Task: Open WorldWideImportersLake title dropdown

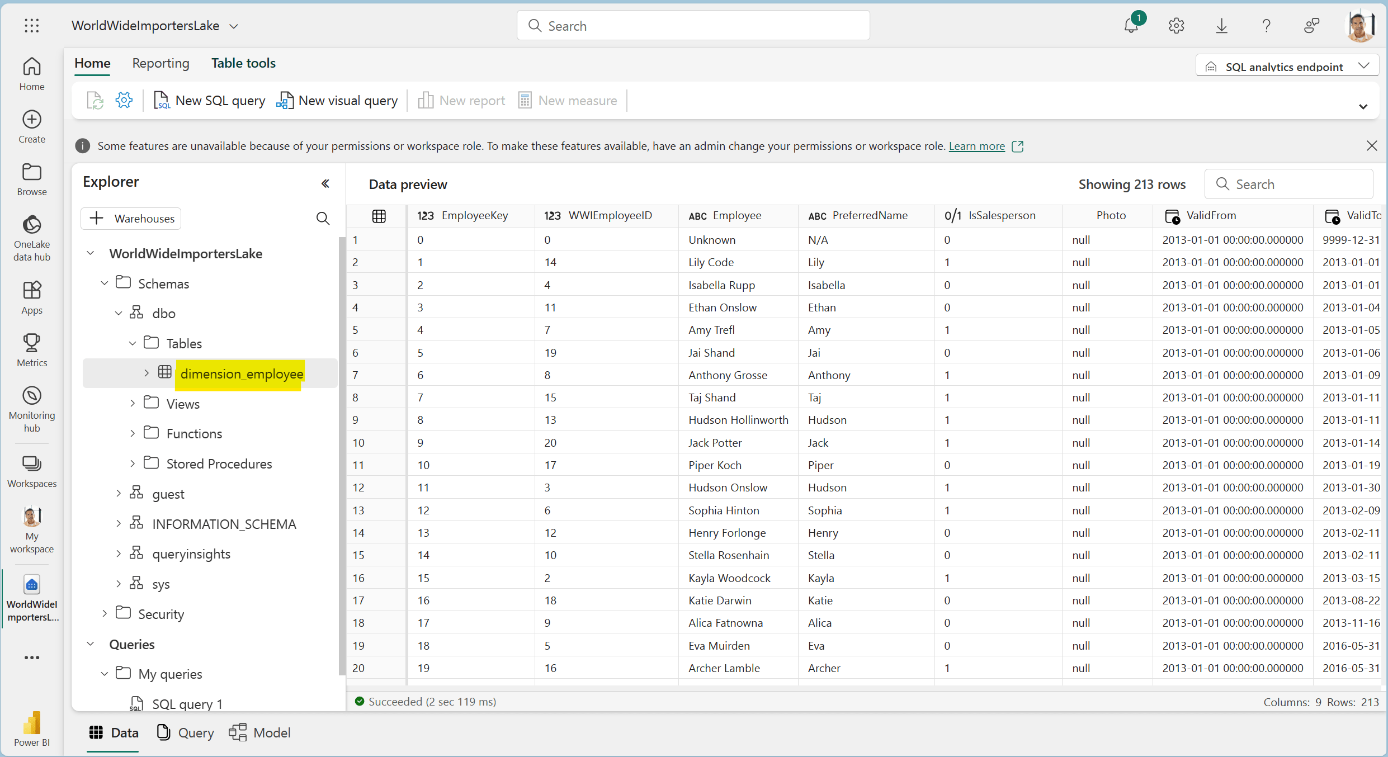Action: (x=234, y=26)
